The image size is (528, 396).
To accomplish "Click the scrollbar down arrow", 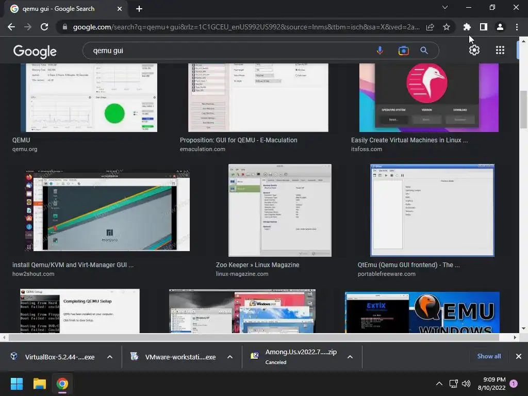I will [523, 328].
